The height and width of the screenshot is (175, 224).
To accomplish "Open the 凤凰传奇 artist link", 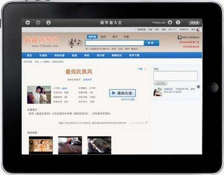I will click(x=87, y=80).
